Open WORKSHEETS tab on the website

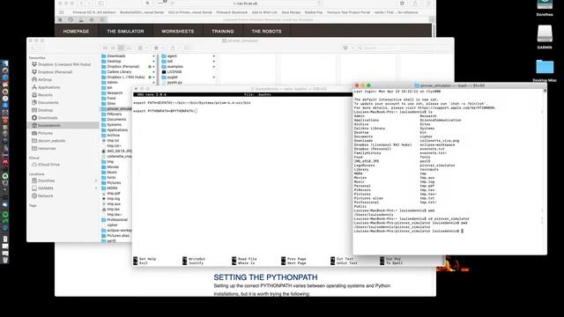178,32
